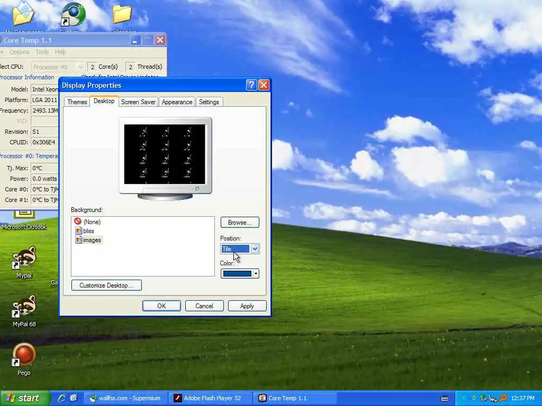Click the network connection tray icon
Screen dimensions: 542x406
pyautogui.click(x=493, y=399)
